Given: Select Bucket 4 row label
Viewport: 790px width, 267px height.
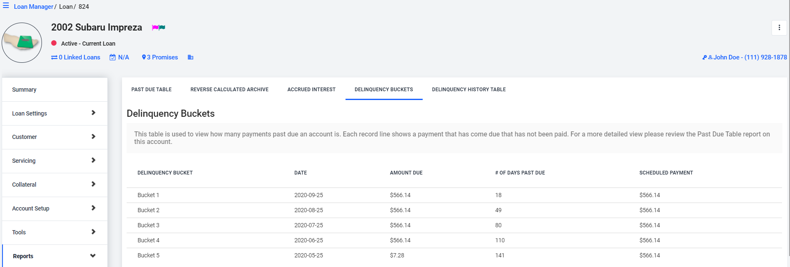Looking at the screenshot, I should (x=148, y=240).
